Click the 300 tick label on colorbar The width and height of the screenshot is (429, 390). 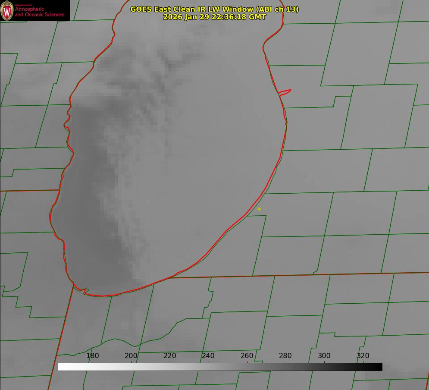coord(324,355)
